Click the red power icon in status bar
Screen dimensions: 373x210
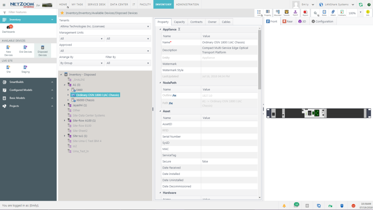[353, 206]
